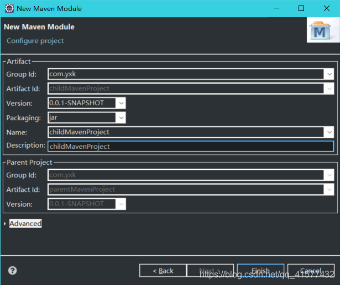
Task: Open the Name dropdown arrow
Action: click(329, 132)
